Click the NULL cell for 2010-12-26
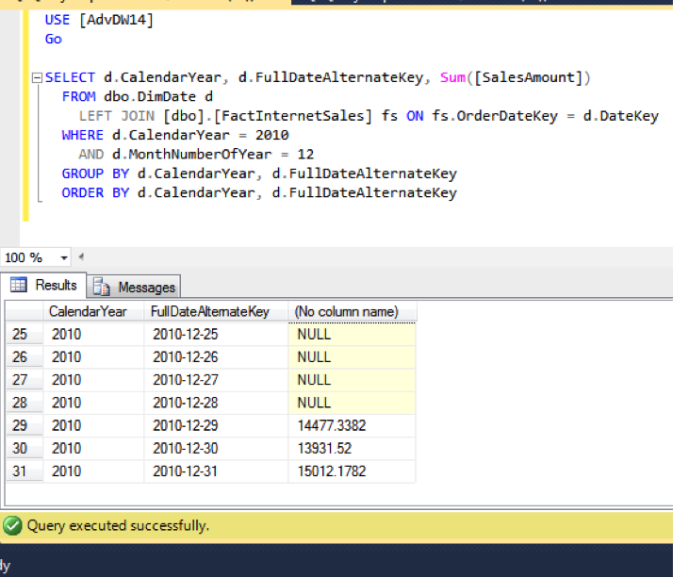This screenshot has height=578, width=673. point(352,356)
